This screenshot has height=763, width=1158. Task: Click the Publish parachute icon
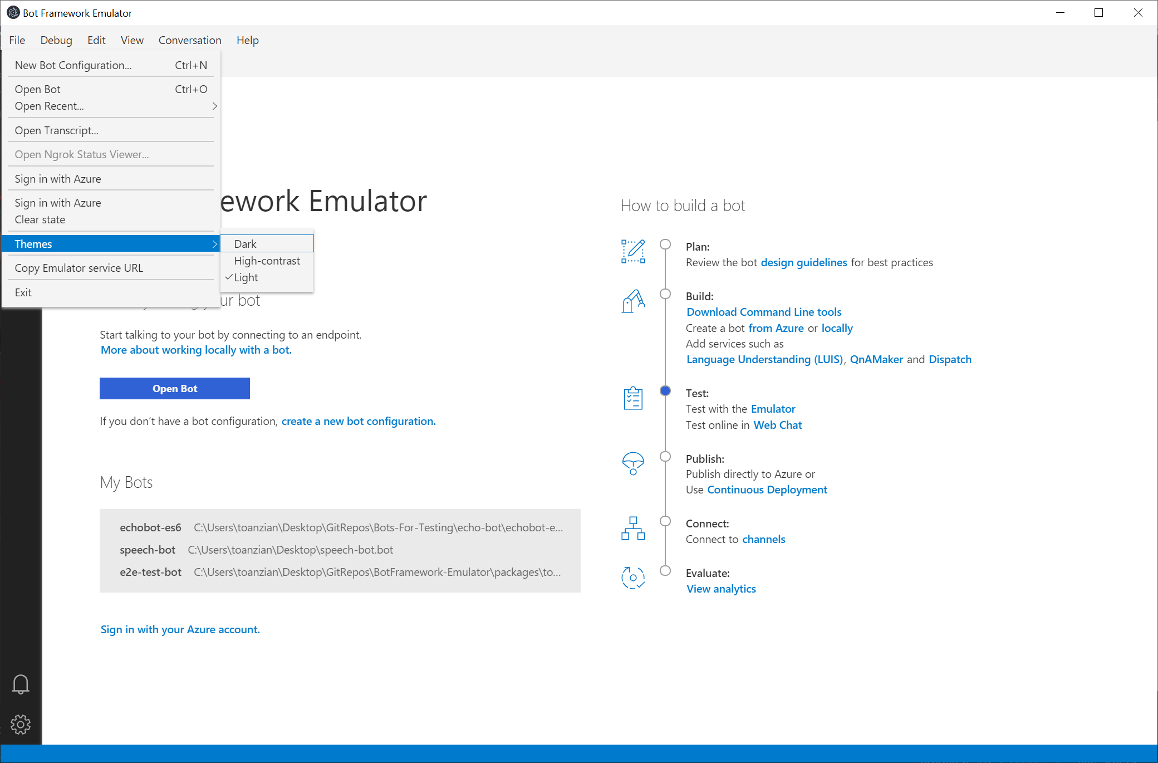pos(633,463)
